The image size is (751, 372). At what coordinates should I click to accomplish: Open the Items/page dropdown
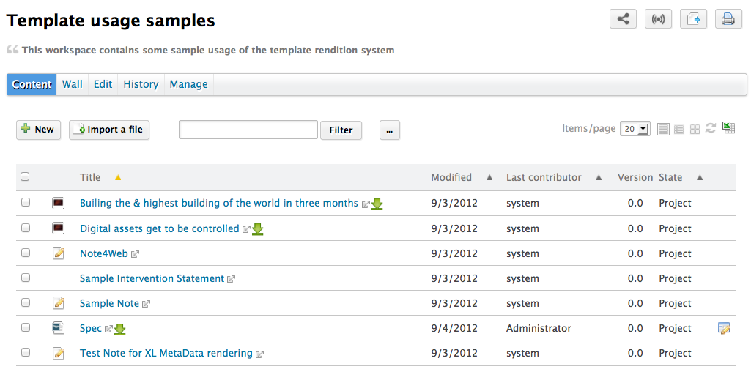click(x=635, y=129)
